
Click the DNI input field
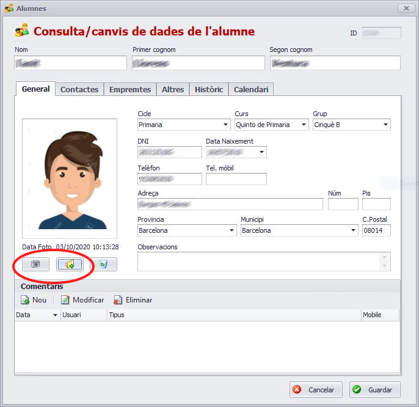170,152
